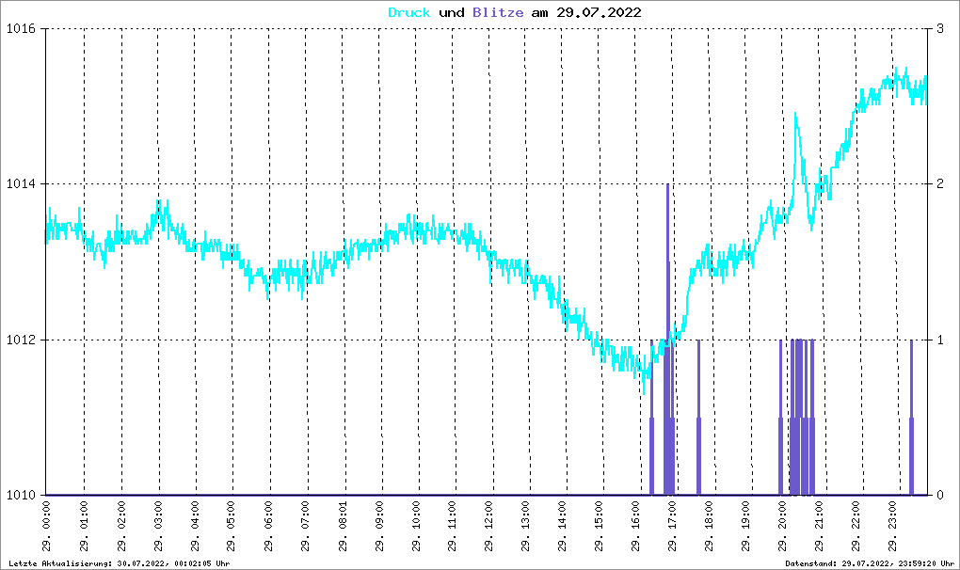
Task: Click the '29. 06:00' time axis label
Action: click(268, 527)
